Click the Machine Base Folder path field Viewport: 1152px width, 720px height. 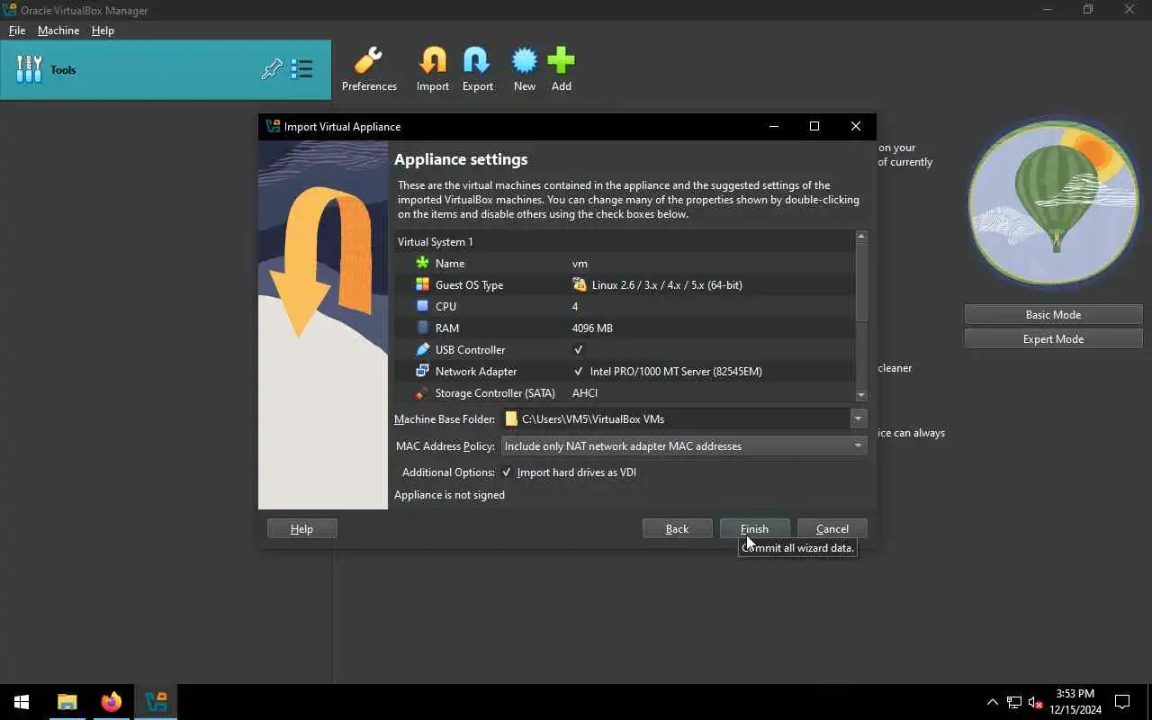click(675, 418)
